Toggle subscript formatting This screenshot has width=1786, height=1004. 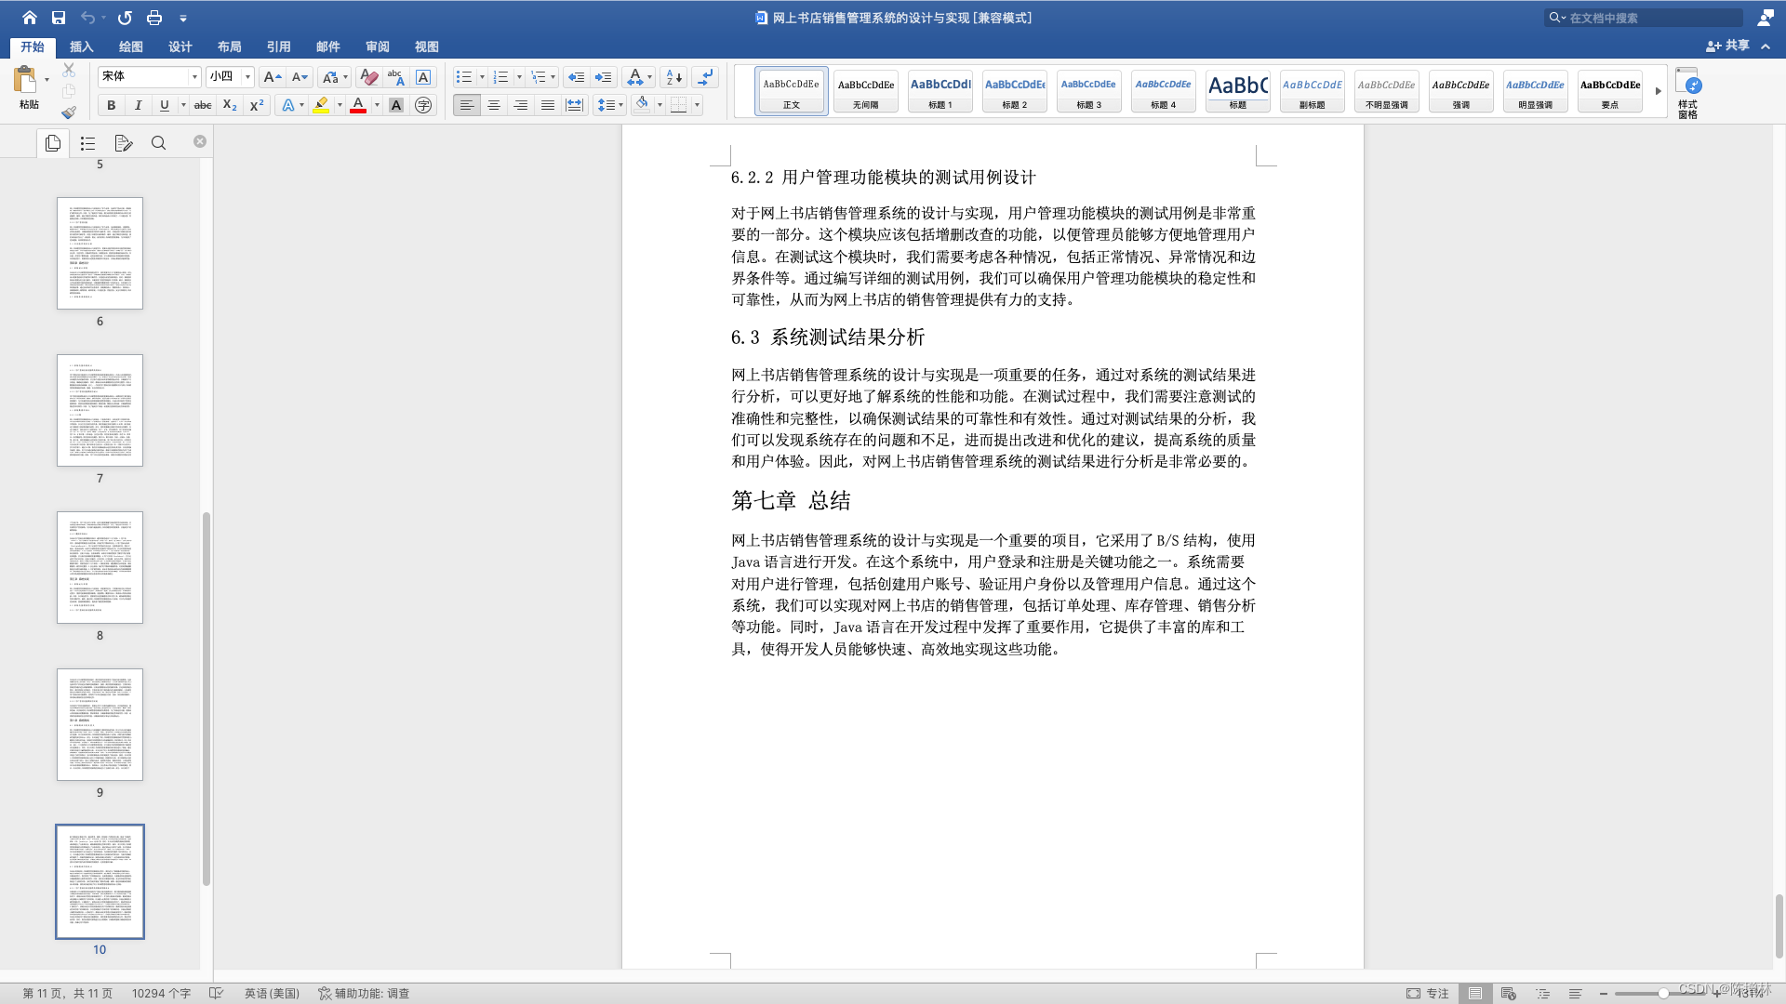click(228, 105)
